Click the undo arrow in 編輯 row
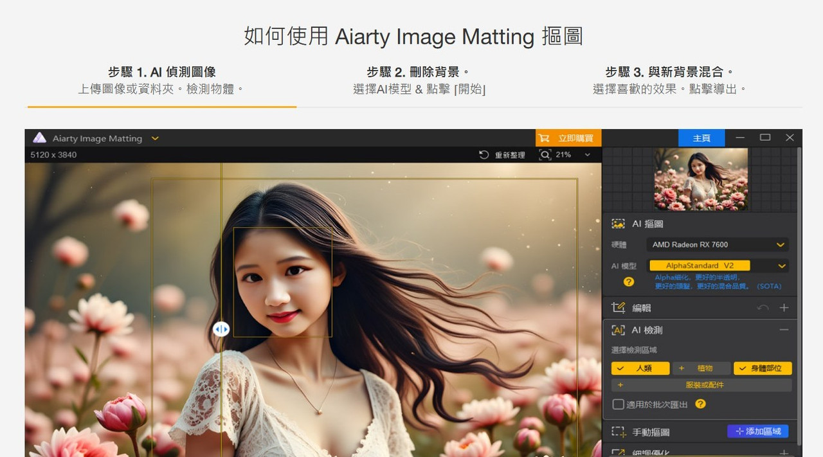The height and width of the screenshot is (457, 823). coord(763,308)
